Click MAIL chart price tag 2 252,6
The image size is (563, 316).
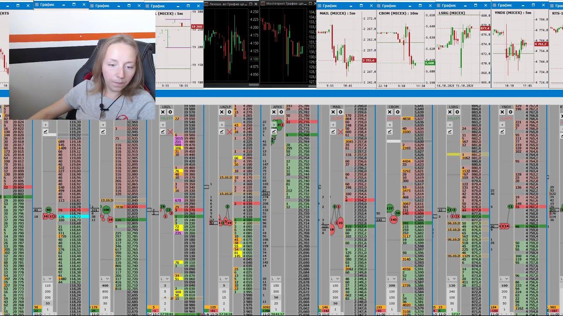pos(369,60)
